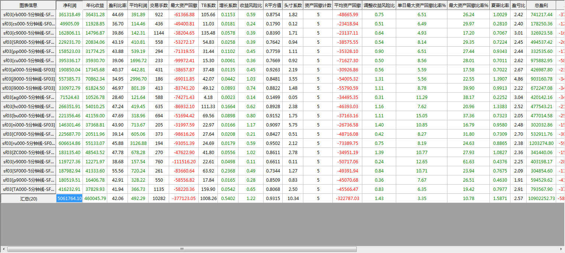
Task: Select the sf03[rb000-5分钟线 row header
Action: 28,15
